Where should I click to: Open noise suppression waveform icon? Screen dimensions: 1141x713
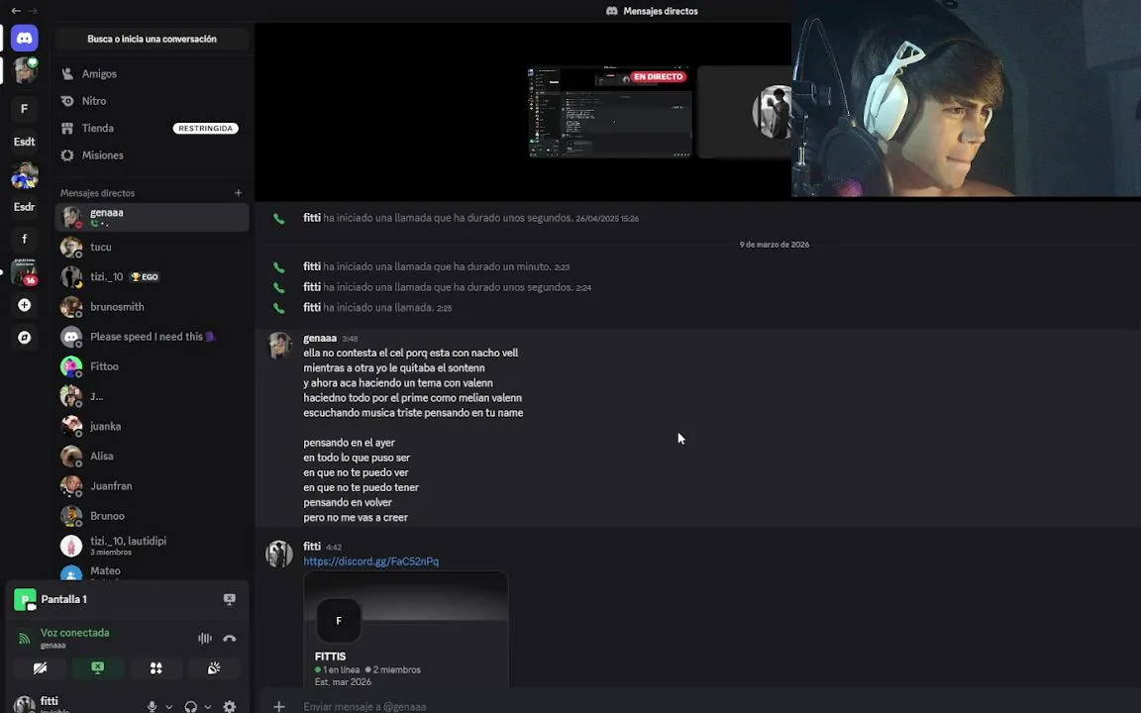(x=205, y=638)
